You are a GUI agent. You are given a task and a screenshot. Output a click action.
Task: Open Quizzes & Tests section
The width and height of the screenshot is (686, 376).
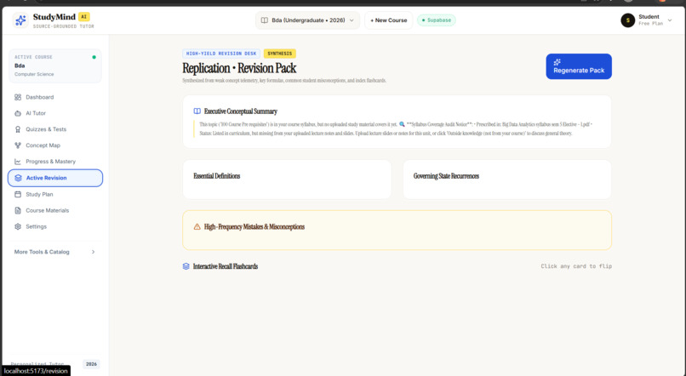[54, 129]
